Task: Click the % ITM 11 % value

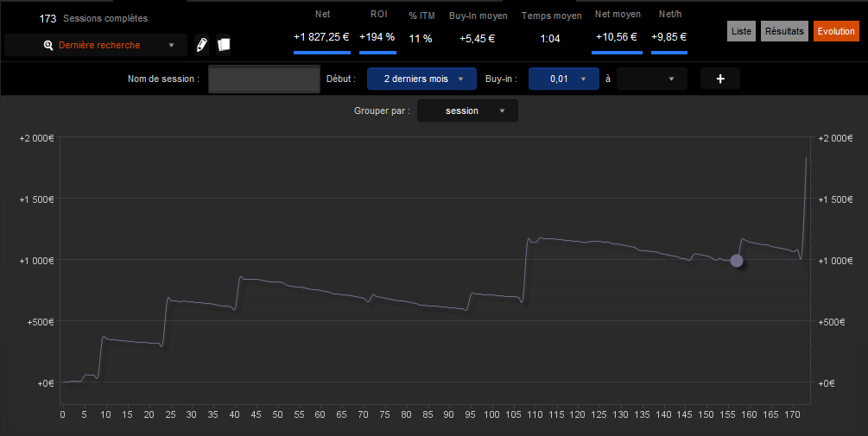Action: click(x=421, y=39)
